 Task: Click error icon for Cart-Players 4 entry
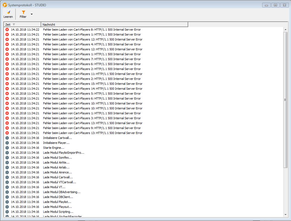point(7,44)
